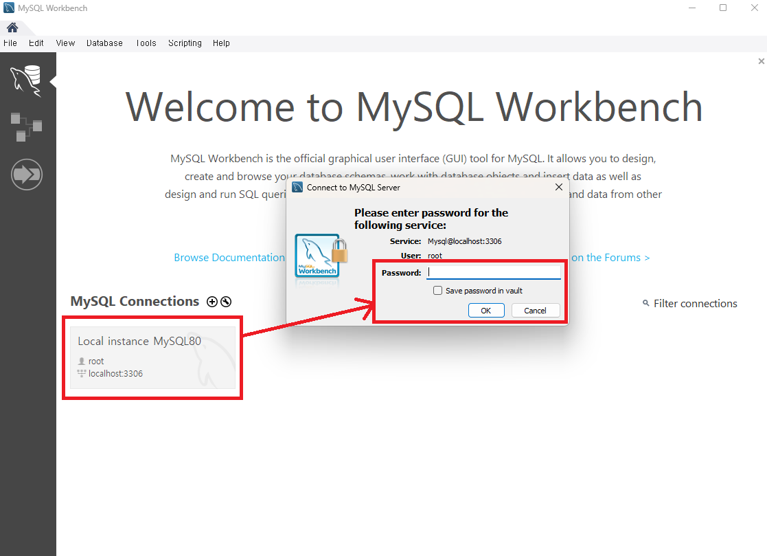Follow the Browse Documentation link
This screenshot has height=556, width=767.
tap(229, 258)
